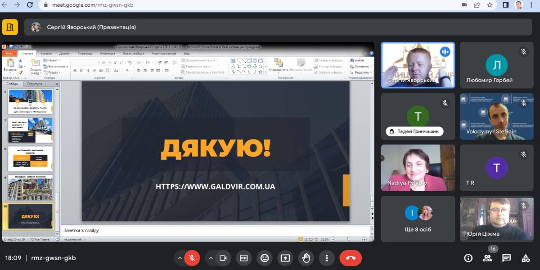Screen dimensions: 540x270
Task: Open the meeting details info icon
Action: (468, 258)
